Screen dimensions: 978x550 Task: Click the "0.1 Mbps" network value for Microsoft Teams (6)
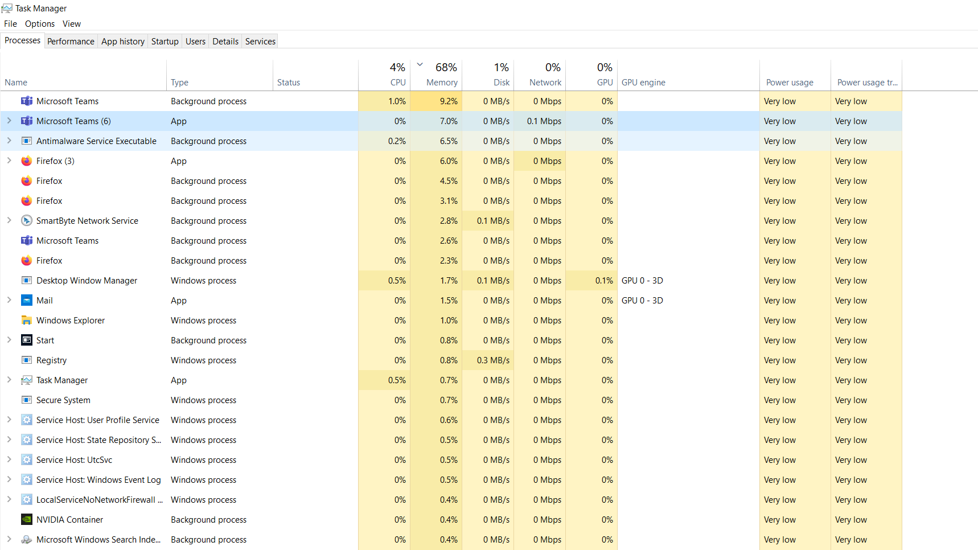[x=544, y=121]
